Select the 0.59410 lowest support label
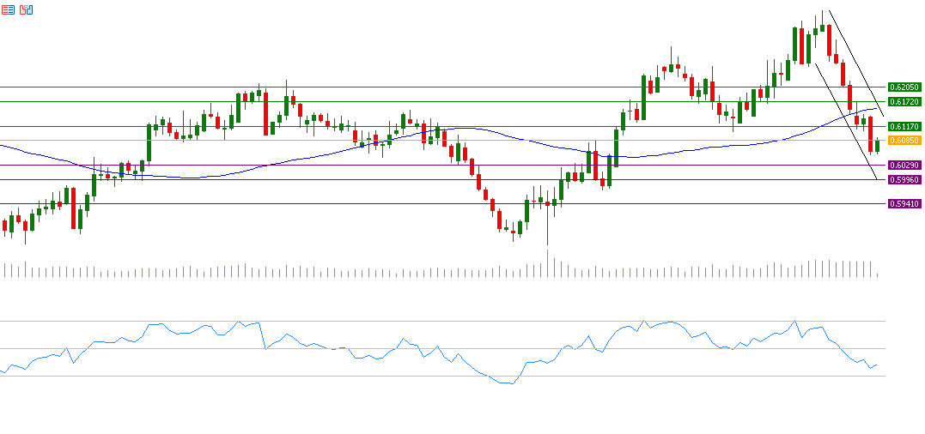 coord(904,204)
